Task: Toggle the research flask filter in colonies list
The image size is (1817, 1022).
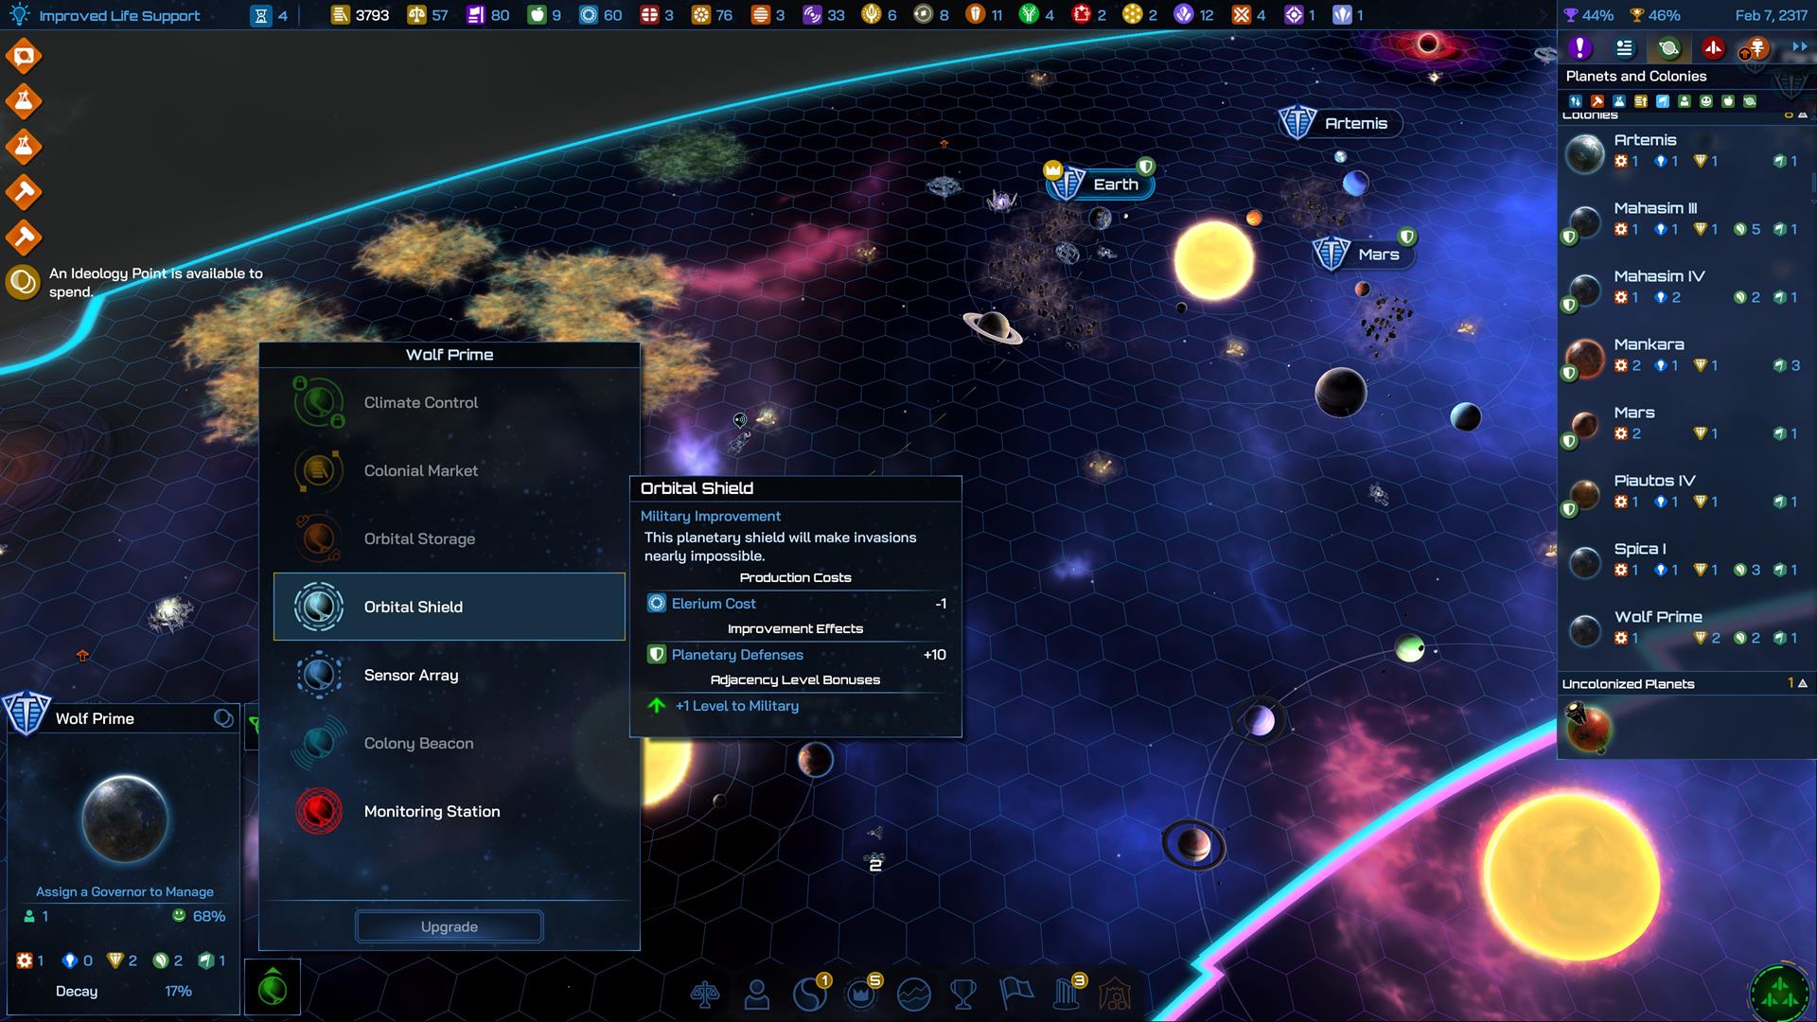Action: point(1619,101)
